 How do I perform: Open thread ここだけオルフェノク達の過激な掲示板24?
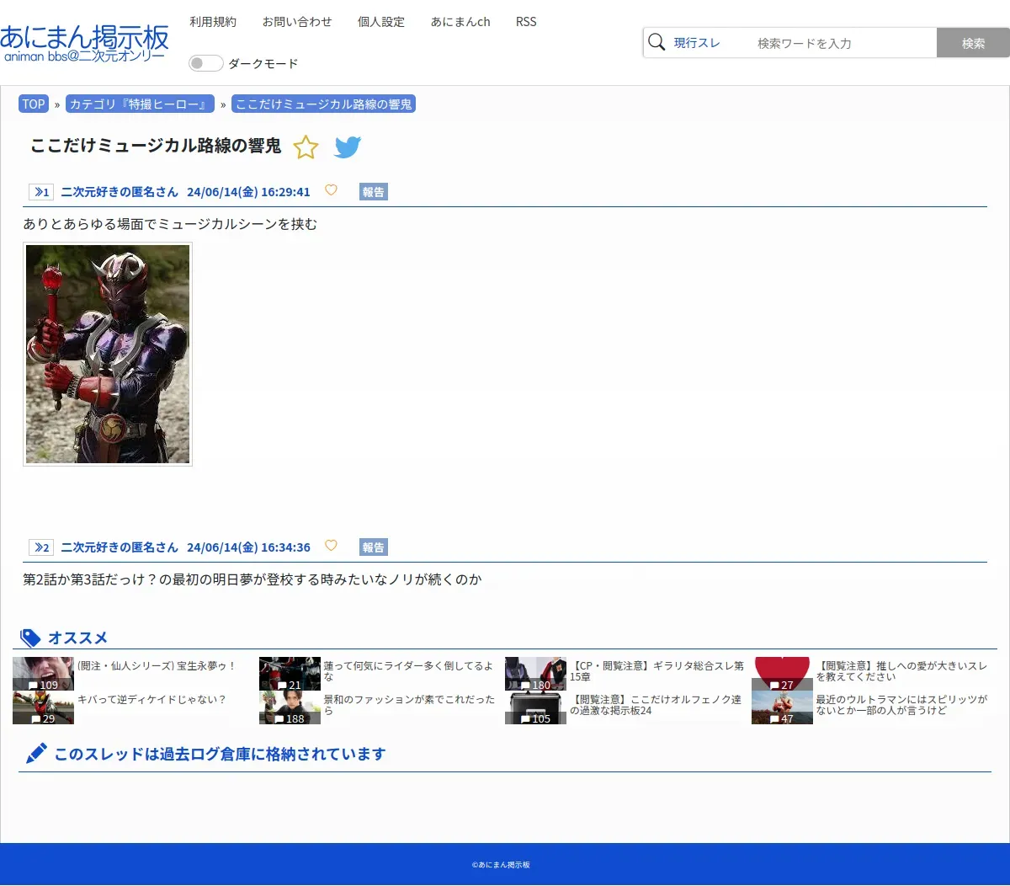pyautogui.click(x=656, y=705)
